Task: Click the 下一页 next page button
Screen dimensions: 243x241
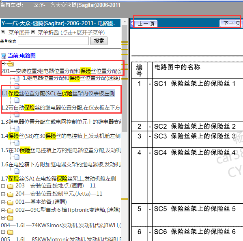Action: (x=230, y=23)
